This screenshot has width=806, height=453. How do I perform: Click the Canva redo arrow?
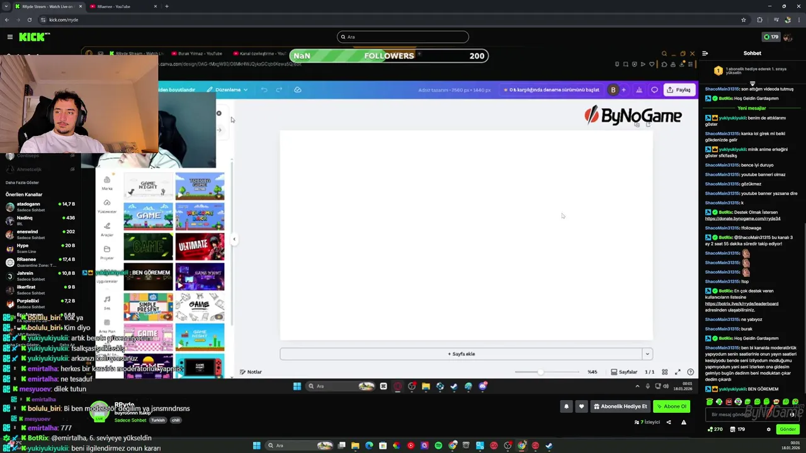pos(280,90)
